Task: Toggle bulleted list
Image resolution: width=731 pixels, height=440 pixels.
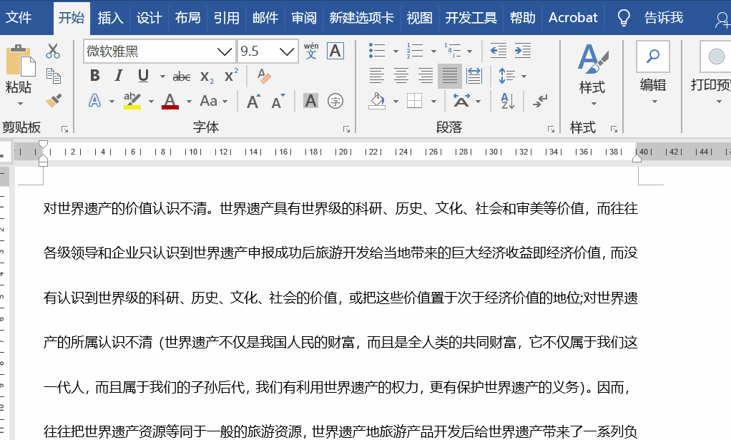Action: (x=377, y=50)
